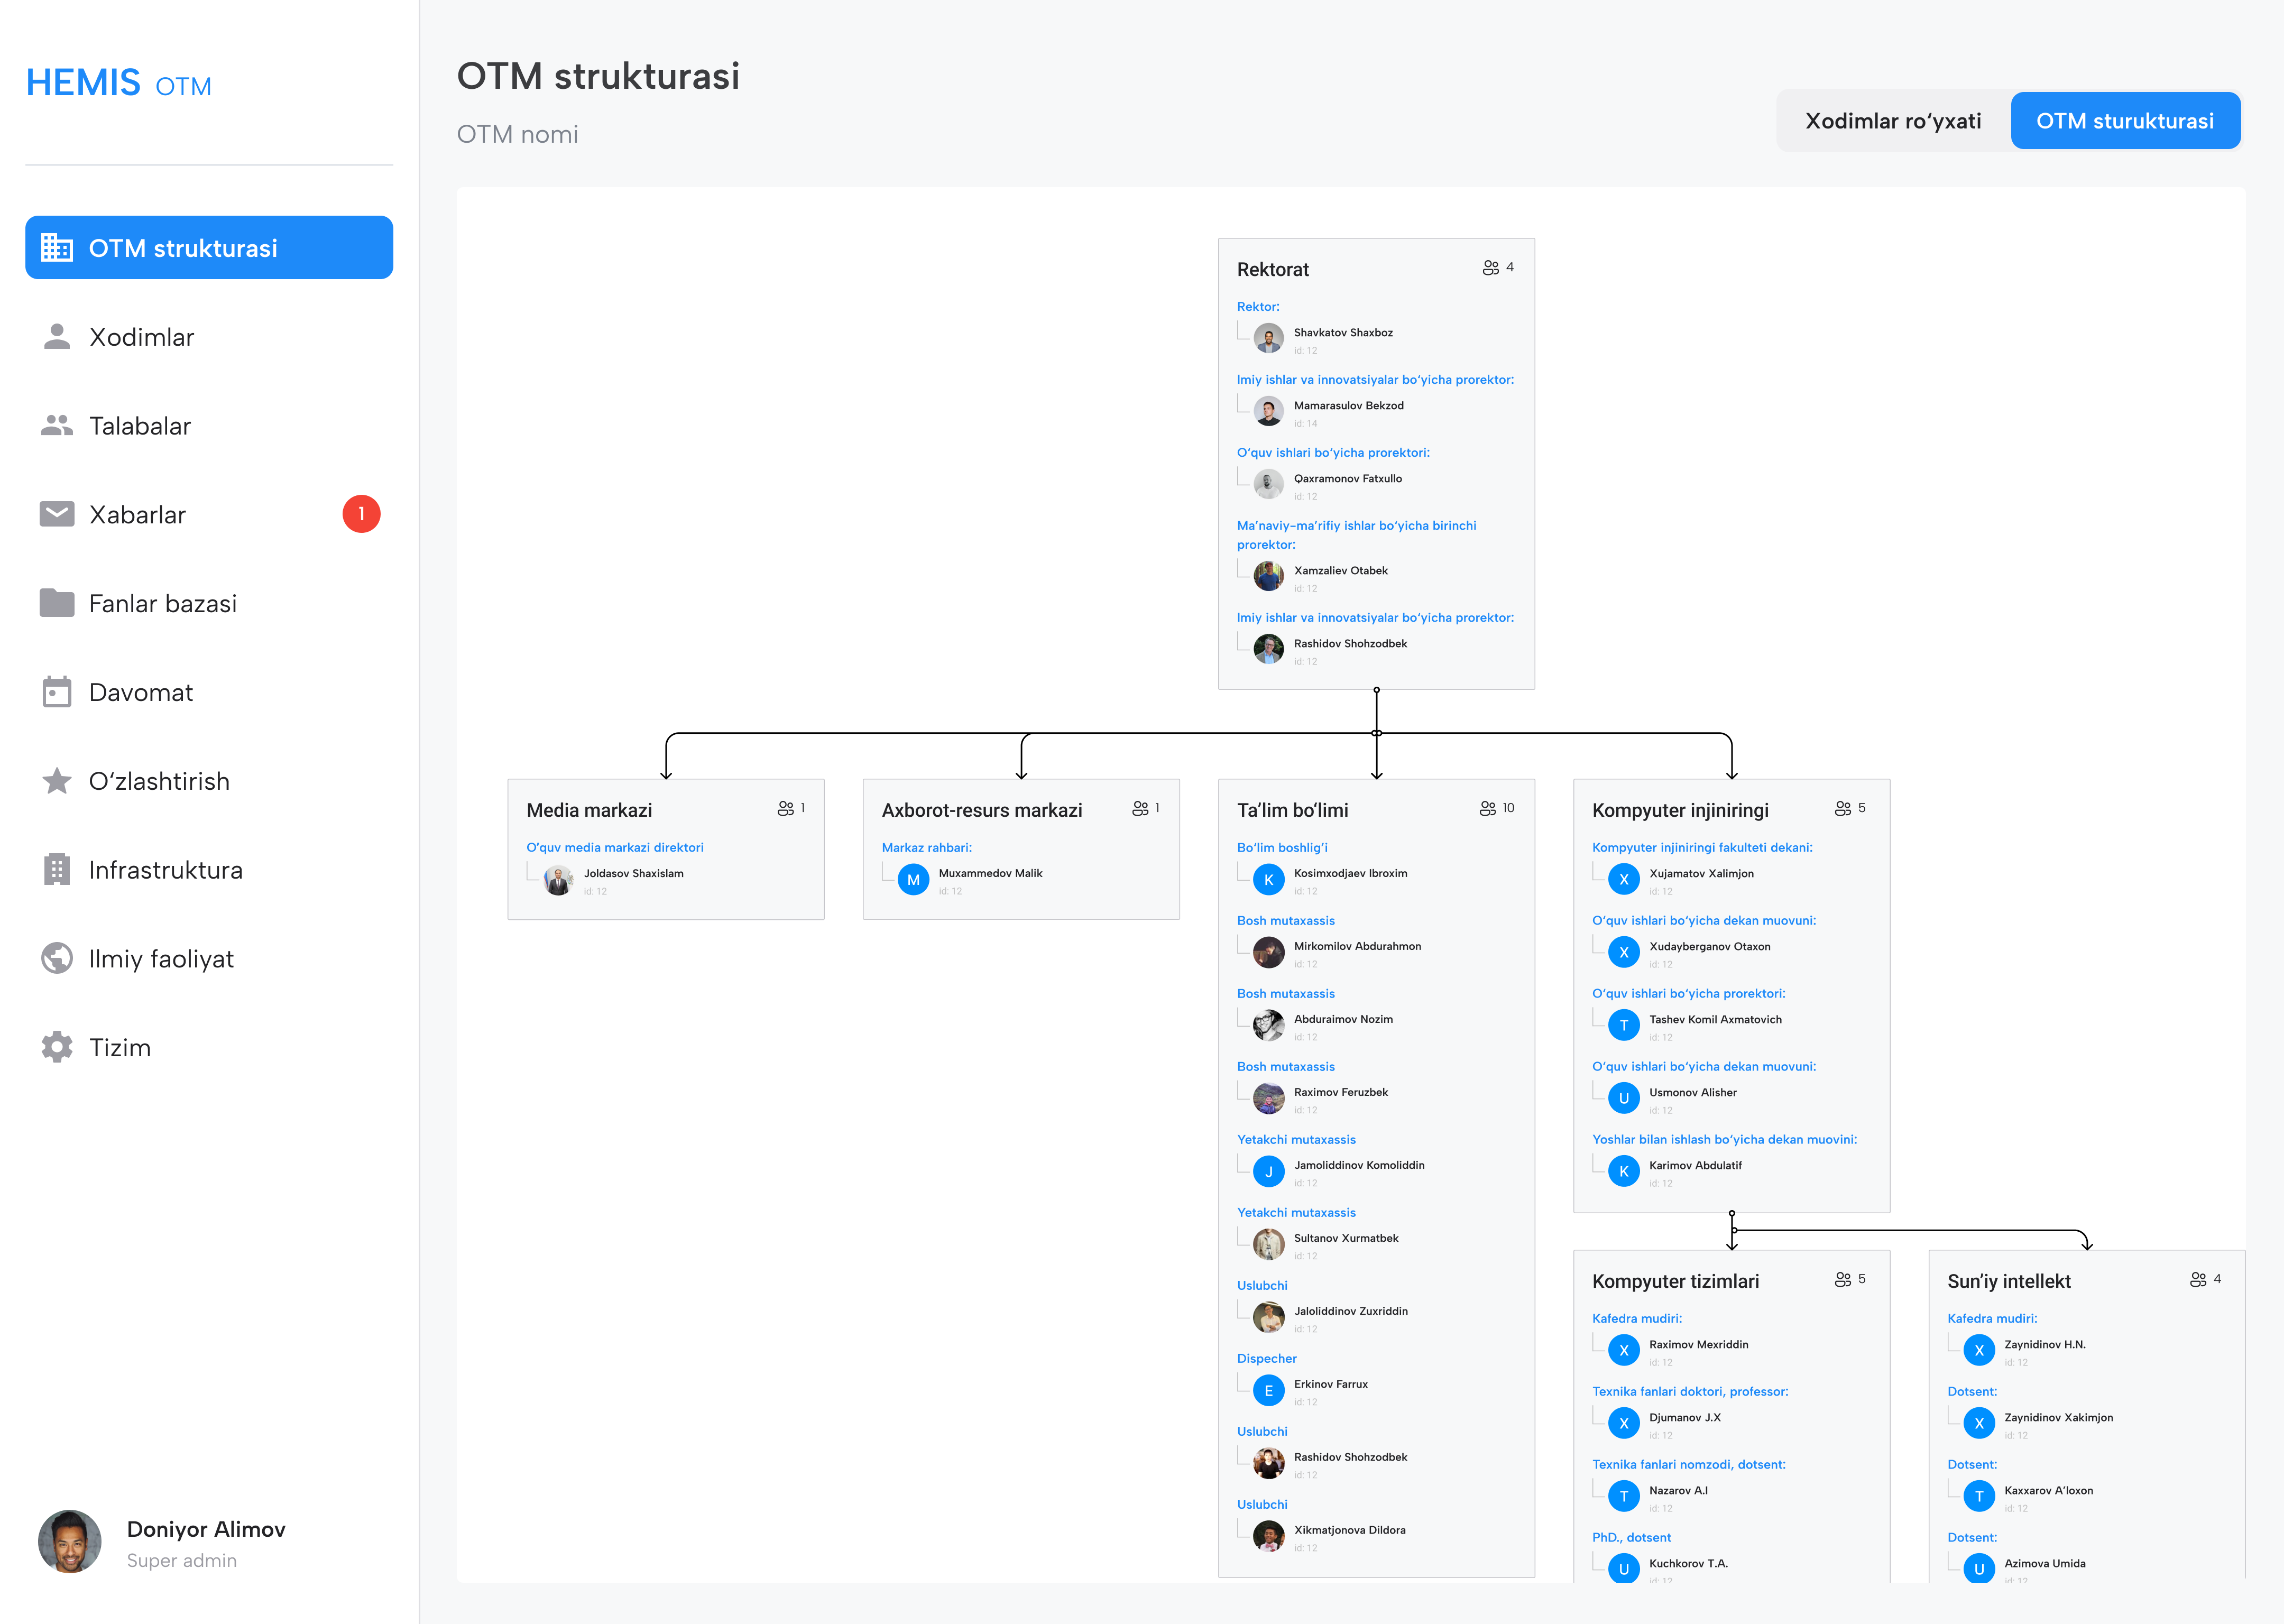Image resolution: width=2284 pixels, height=1624 pixels.
Task: Click Markaz rahbari: position label
Action: tap(926, 847)
